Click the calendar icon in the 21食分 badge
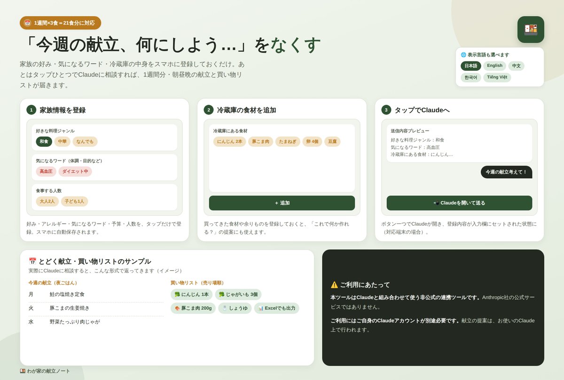The image size is (564, 380). tap(27, 23)
